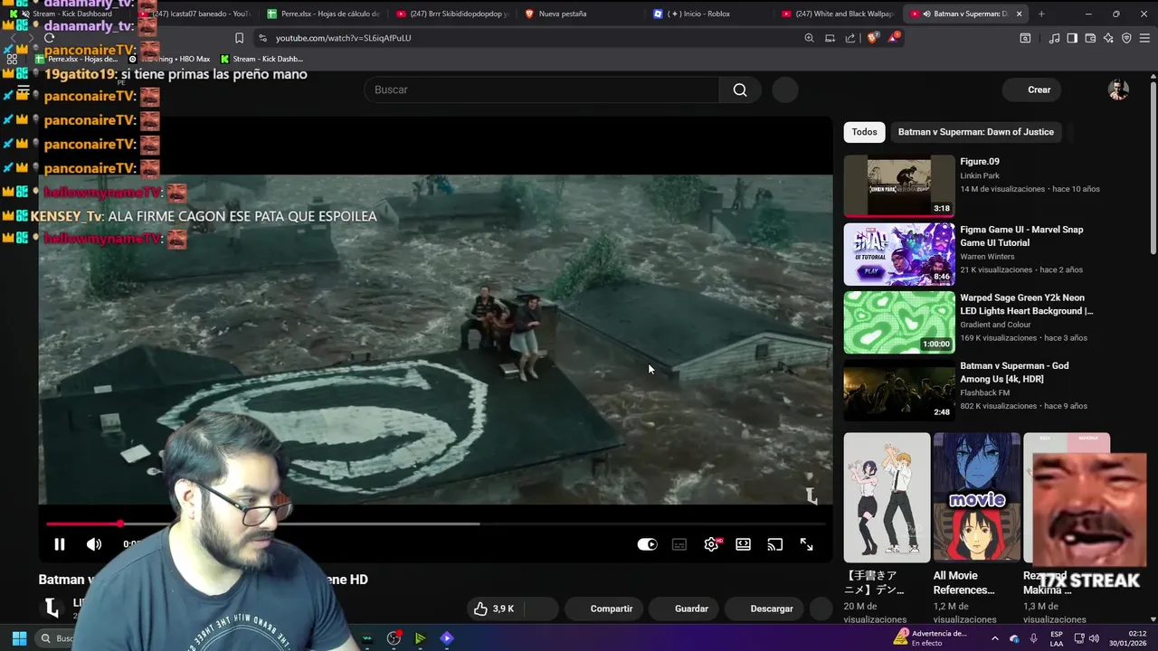
Task: Open the Figma Game UI tutorial thumbnail
Action: pos(899,254)
